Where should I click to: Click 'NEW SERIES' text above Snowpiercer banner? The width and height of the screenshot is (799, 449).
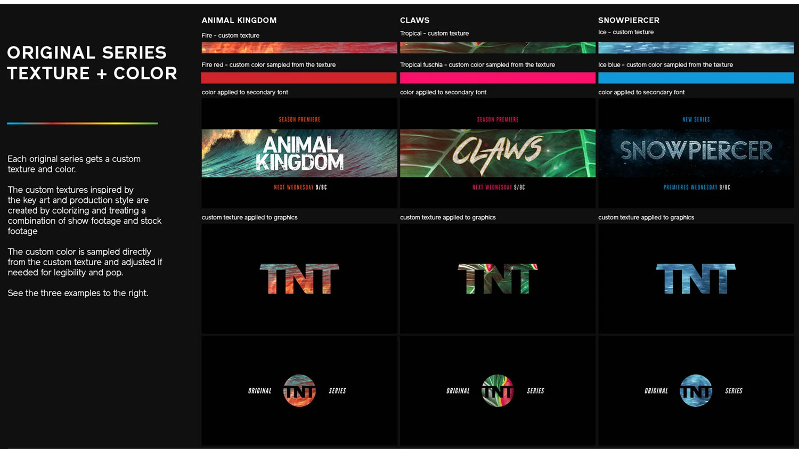click(696, 120)
